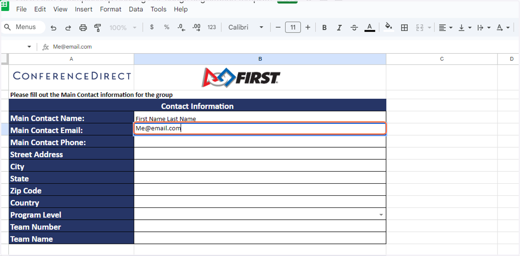Open the text rotation dropdown
This screenshot has width=520, height=256.
503,28
